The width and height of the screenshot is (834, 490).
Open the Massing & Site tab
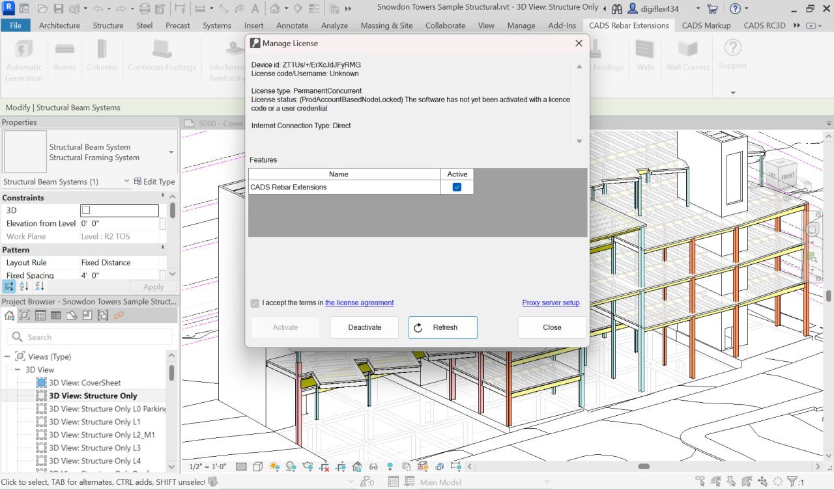(x=387, y=25)
